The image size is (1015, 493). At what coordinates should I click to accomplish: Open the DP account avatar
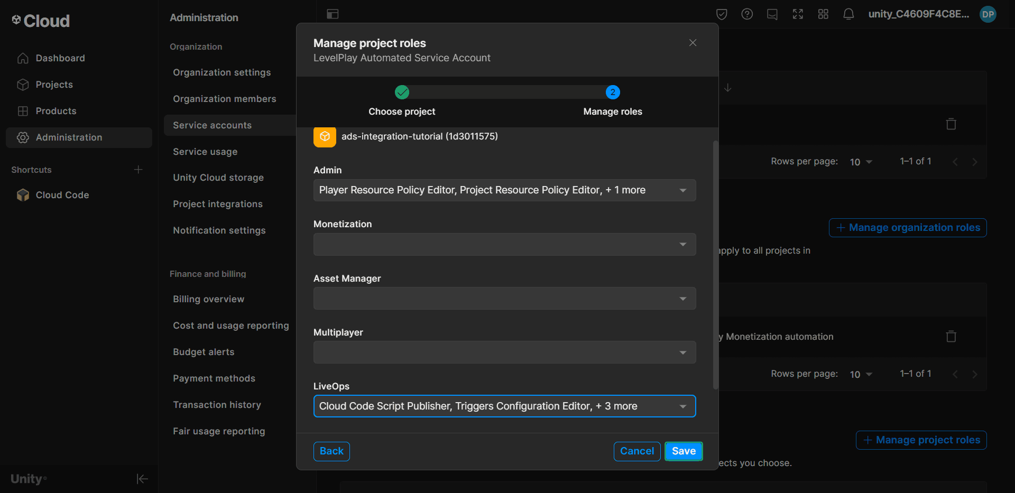coord(988,14)
